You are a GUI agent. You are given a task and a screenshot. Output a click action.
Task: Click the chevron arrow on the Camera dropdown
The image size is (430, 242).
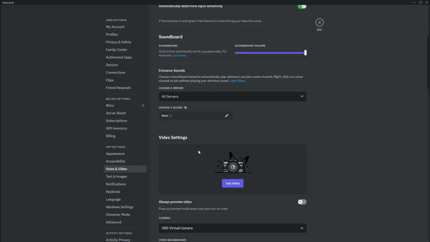302,228
